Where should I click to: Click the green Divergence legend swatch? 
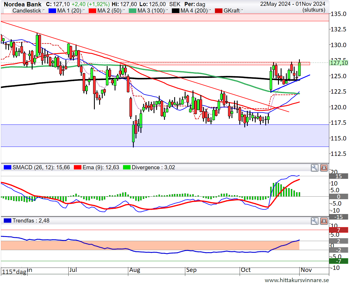[127, 168]
